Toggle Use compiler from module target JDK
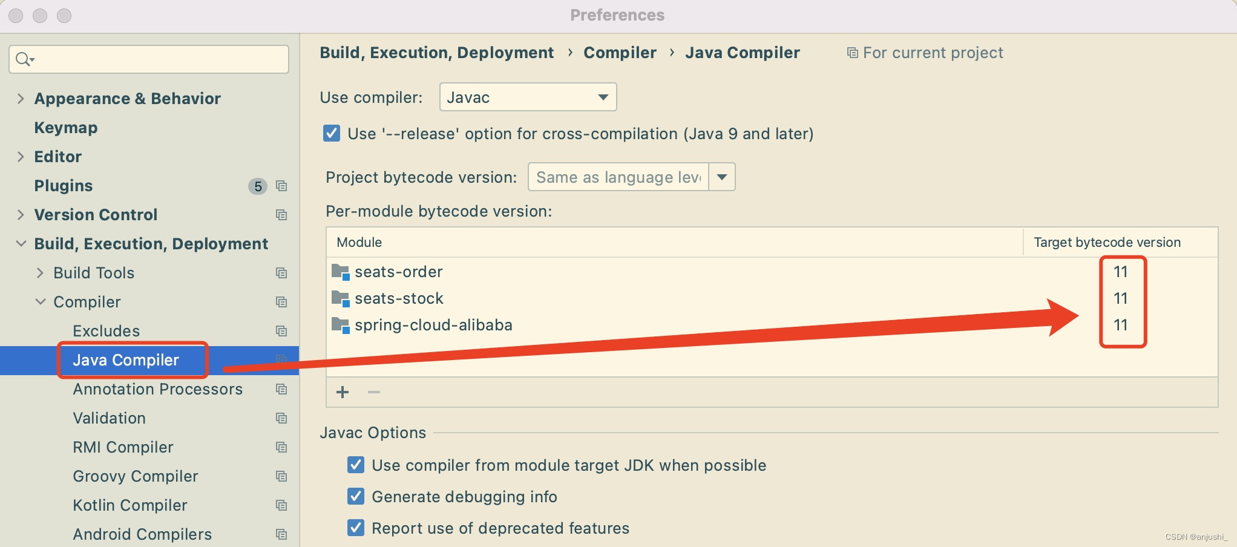 (x=356, y=465)
